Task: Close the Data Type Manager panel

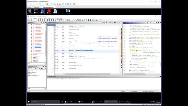Action: [x=45, y=67]
